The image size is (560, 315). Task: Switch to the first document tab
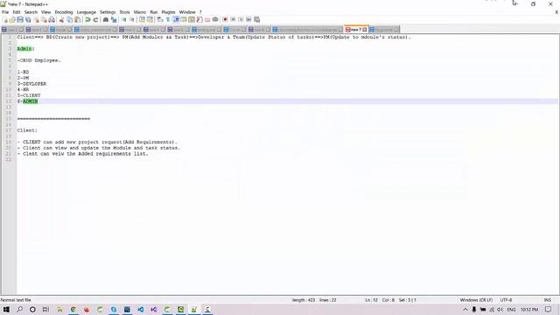pos(12,29)
